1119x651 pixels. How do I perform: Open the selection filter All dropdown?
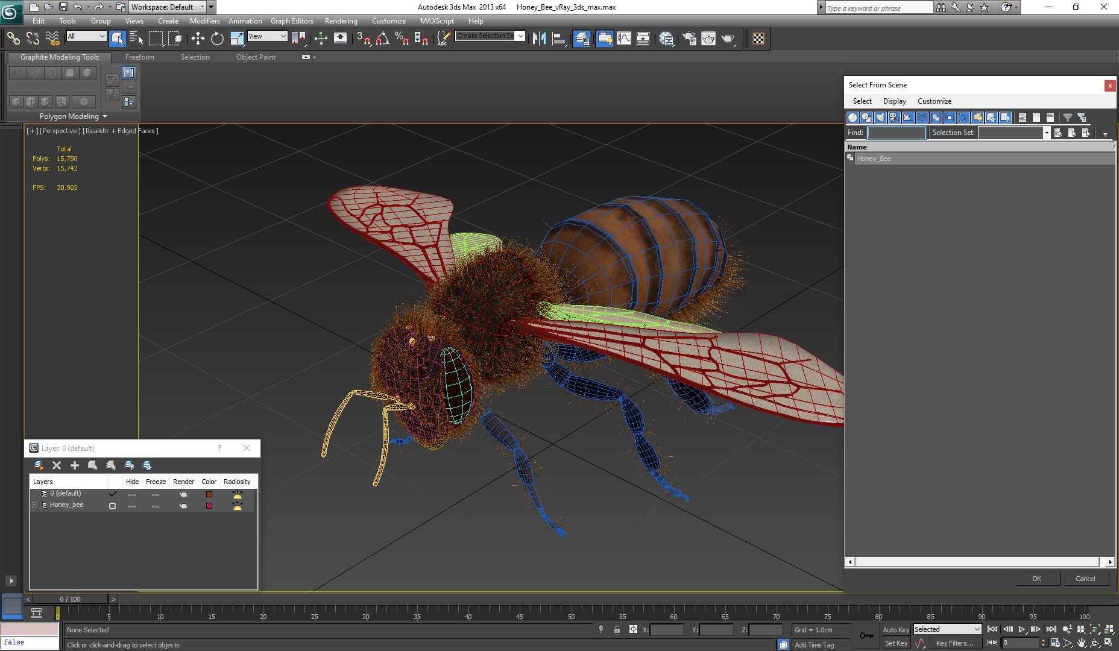point(86,36)
